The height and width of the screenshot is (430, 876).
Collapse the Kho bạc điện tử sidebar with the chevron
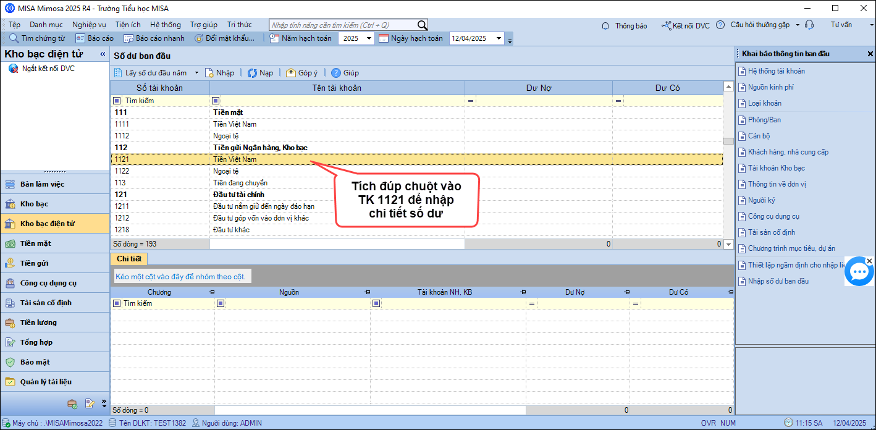tap(103, 54)
